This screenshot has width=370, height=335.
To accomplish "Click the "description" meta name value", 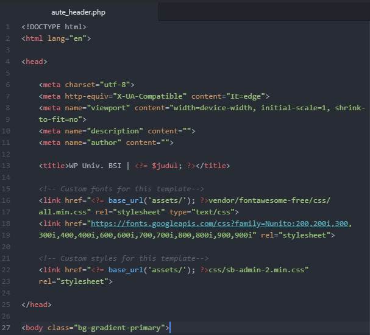I will tap(115, 131).
